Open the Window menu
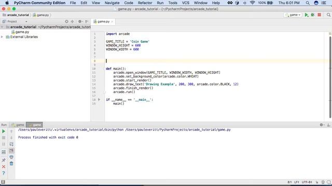332x186 pixels. pos(201,3)
